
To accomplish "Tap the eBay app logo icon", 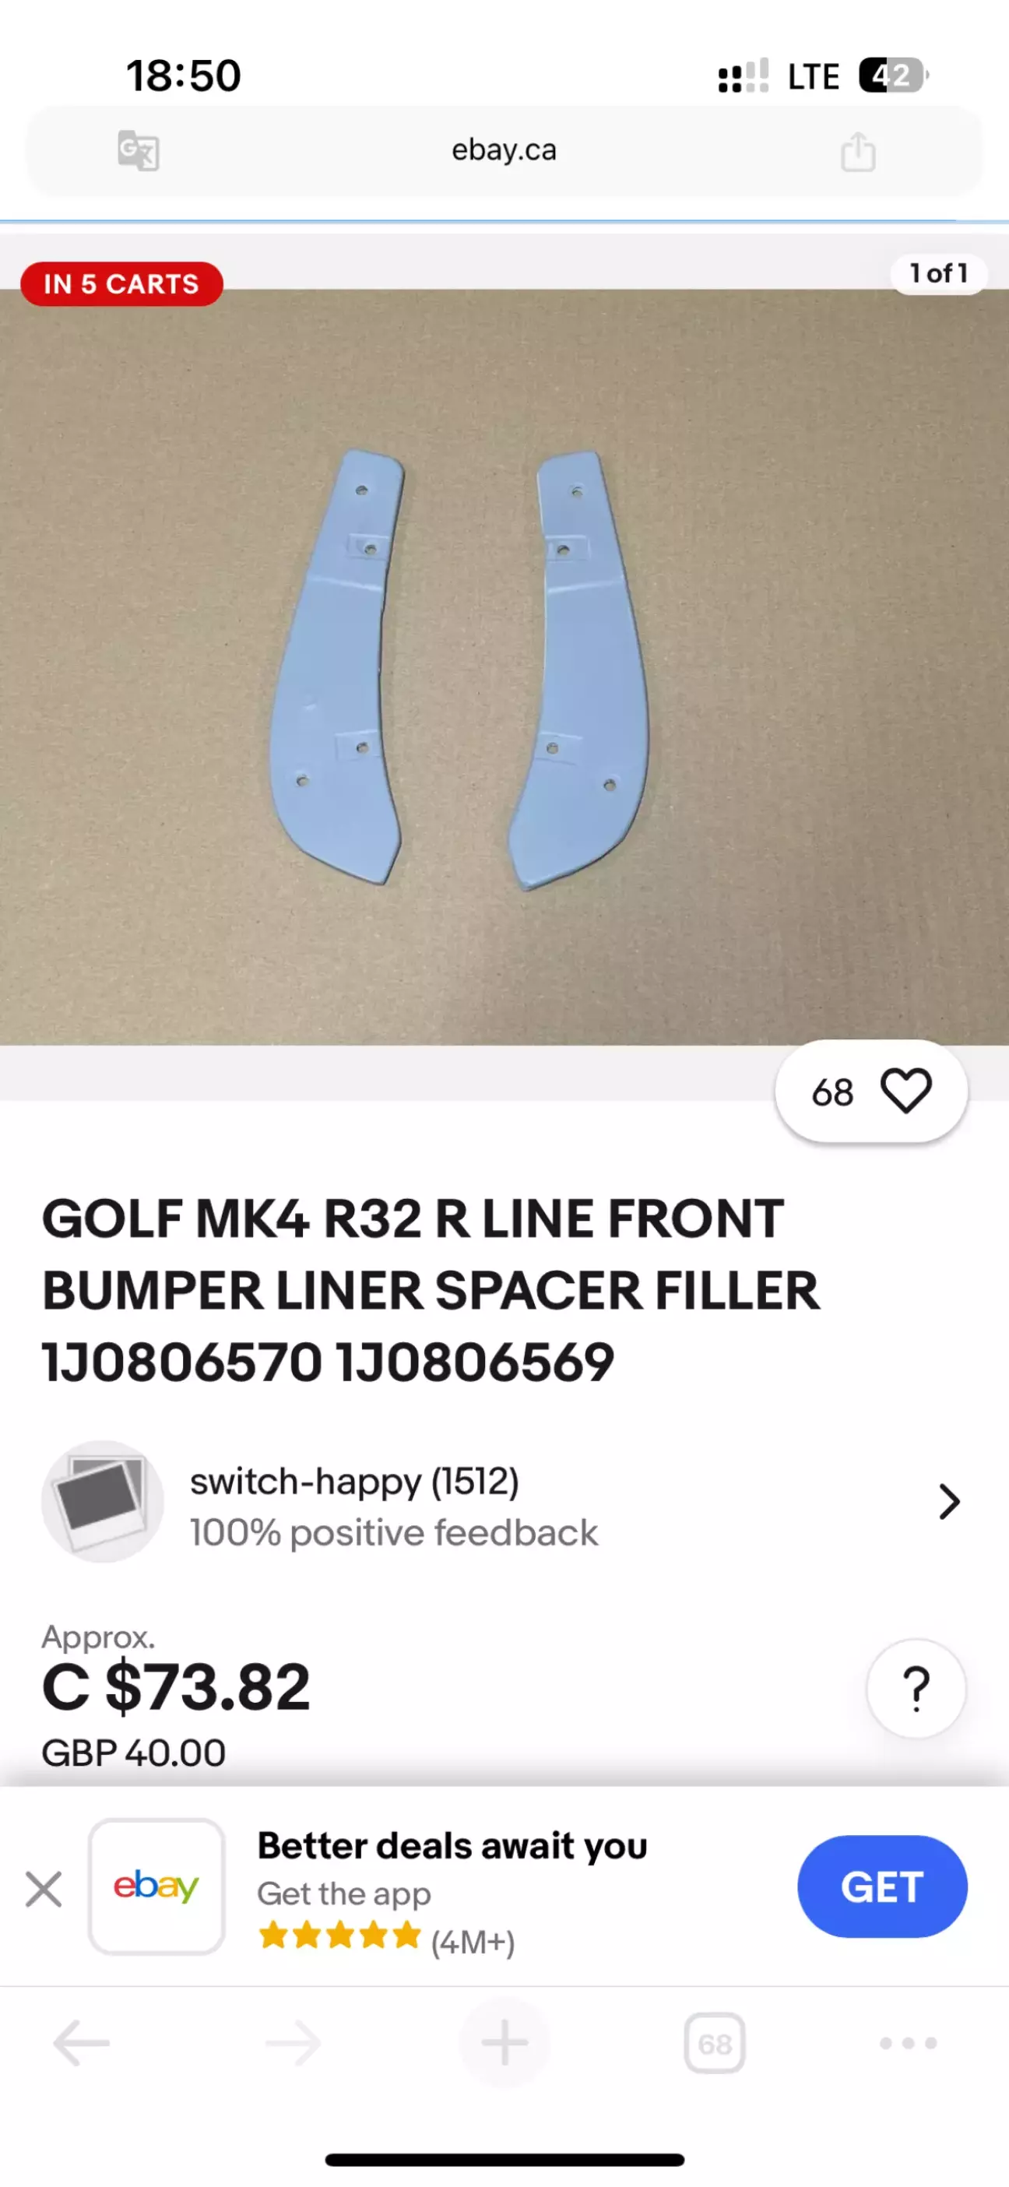I will coord(156,1886).
